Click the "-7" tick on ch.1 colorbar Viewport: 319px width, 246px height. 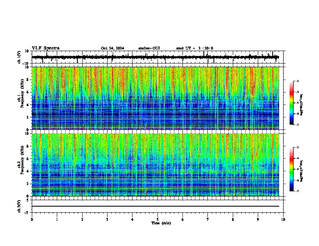click(x=297, y=125)
